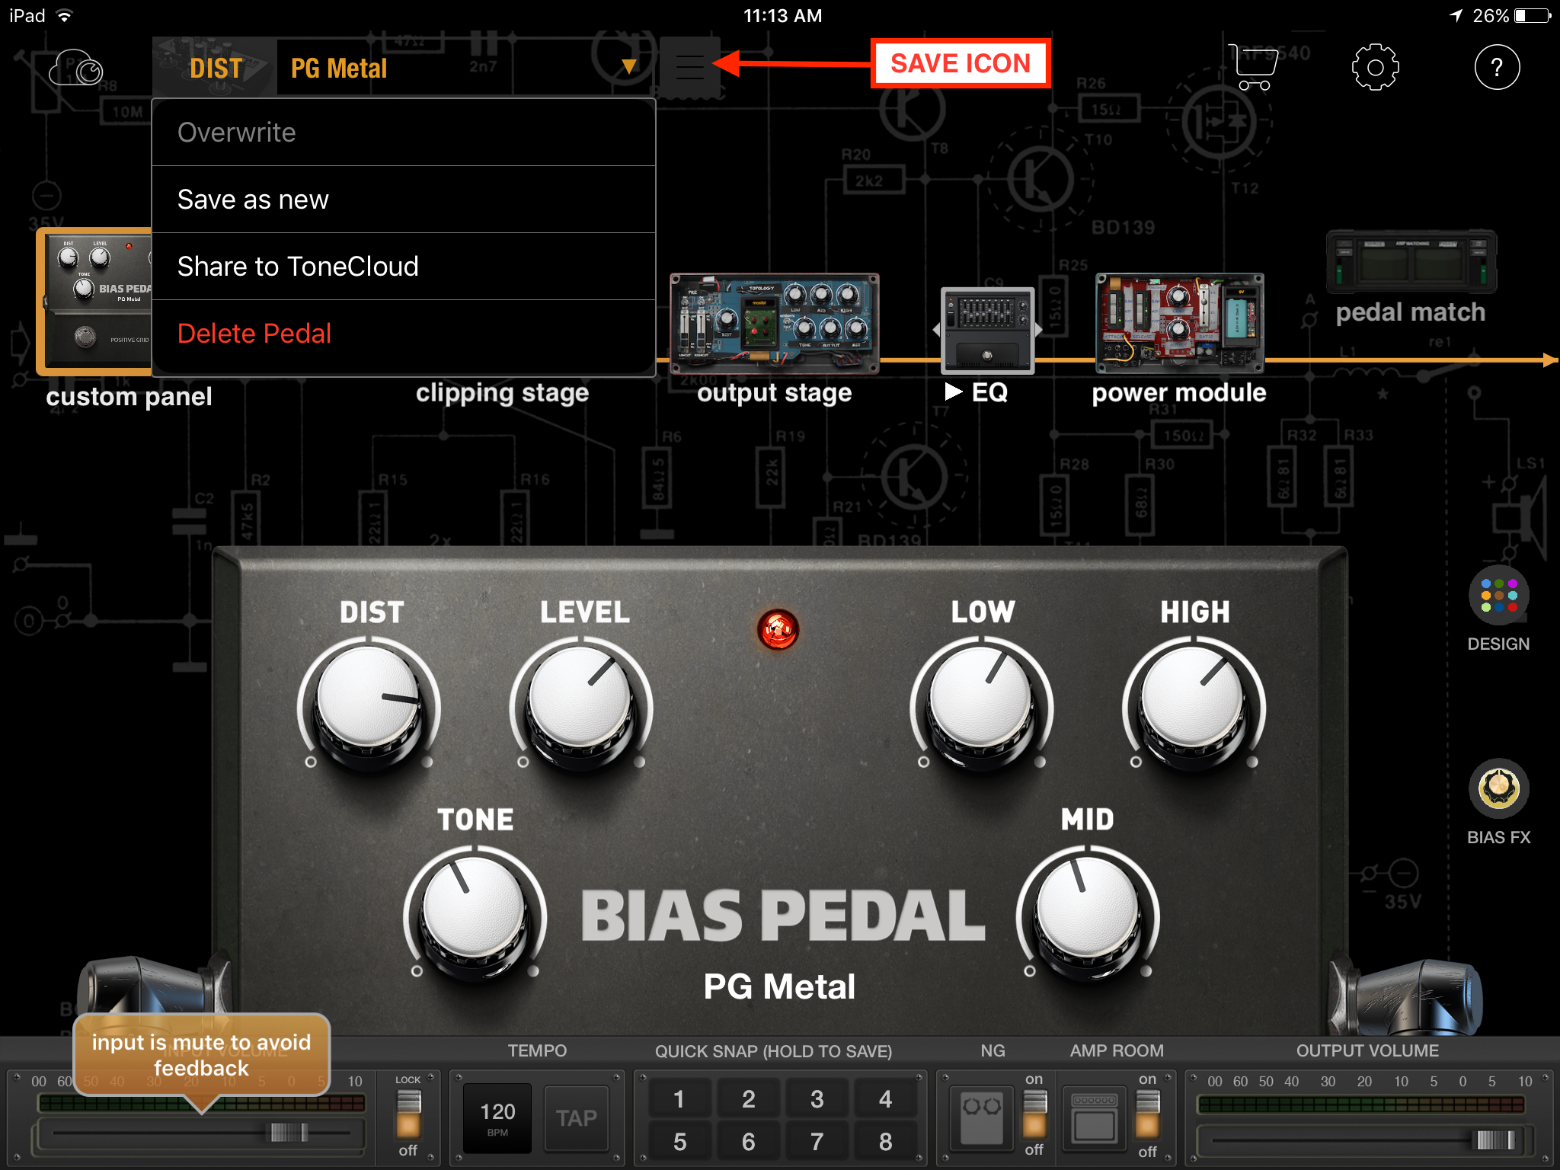Screen dimensions: 1560x1170
Task: Select the custom panel thumbnail
Action: (95, 302)
